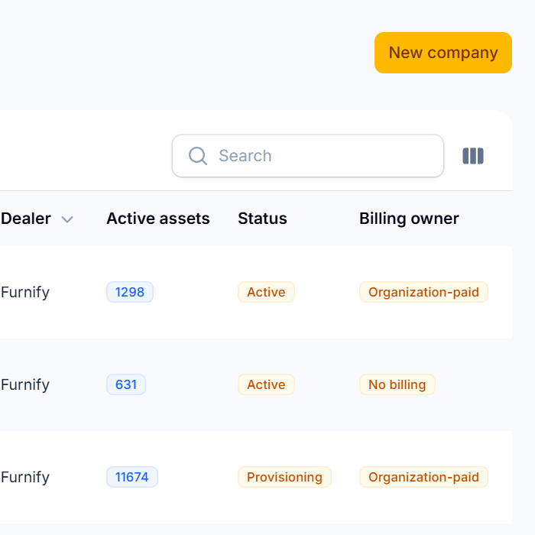Click Furnify dealer in the 1298 row

[x=25, y=293]
